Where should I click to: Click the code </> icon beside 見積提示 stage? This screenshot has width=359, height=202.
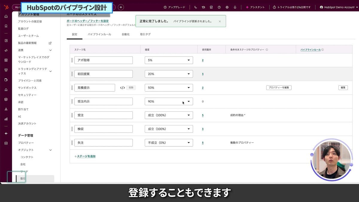(x=123, y=87)
